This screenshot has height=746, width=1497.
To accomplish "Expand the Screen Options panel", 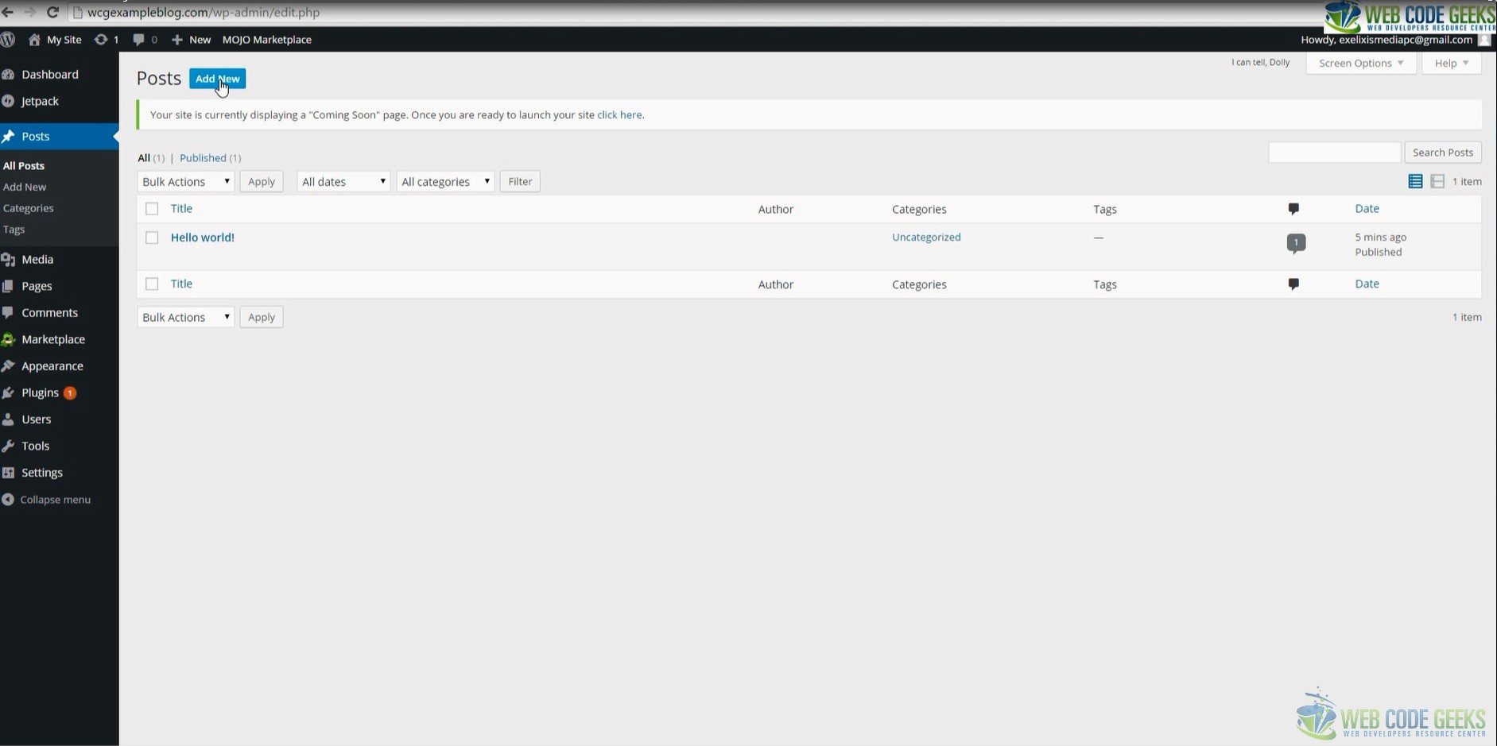I will [x=1361, y=63].
